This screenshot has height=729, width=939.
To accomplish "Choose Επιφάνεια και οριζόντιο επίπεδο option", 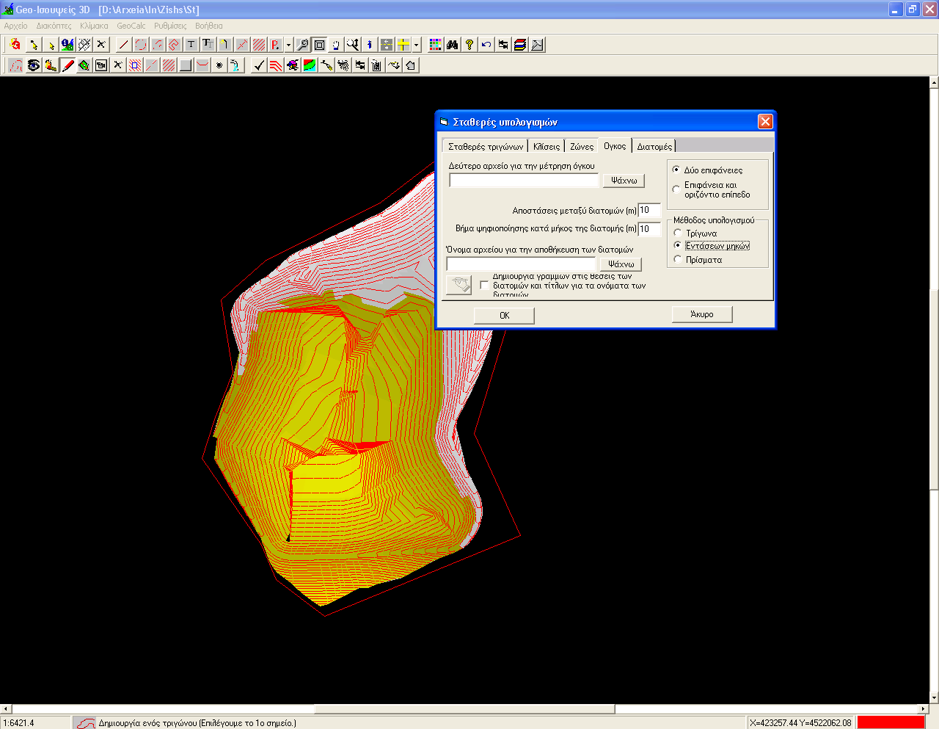I will pyautogui.click(x=676, y=189).
